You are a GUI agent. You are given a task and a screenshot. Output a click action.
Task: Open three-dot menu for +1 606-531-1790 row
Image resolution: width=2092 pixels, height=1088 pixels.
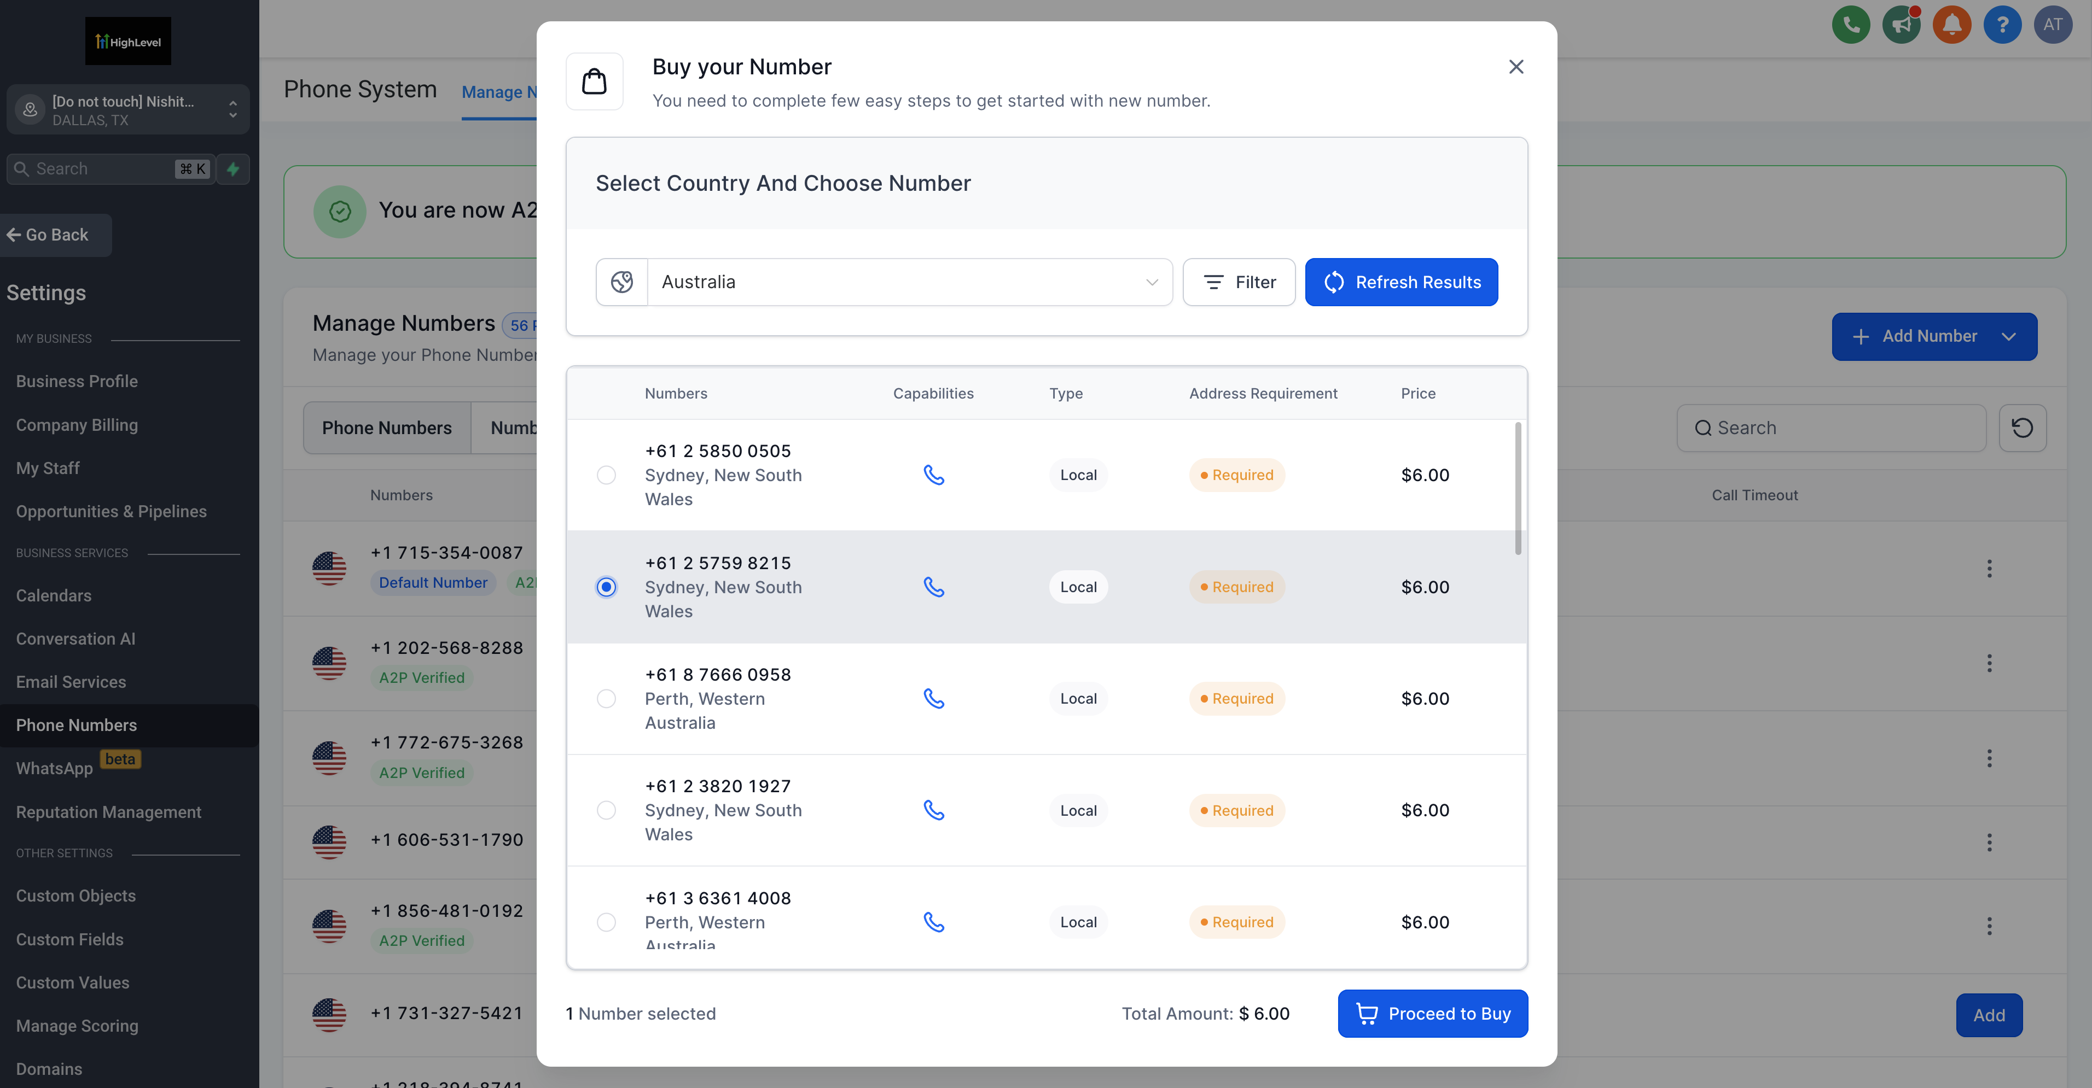[1989, 842]
